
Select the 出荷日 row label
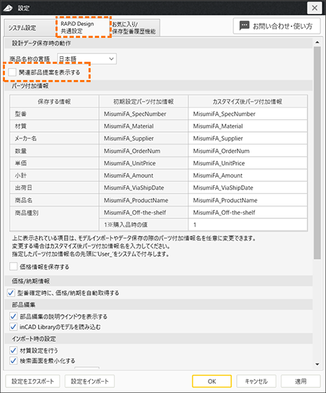54,188
